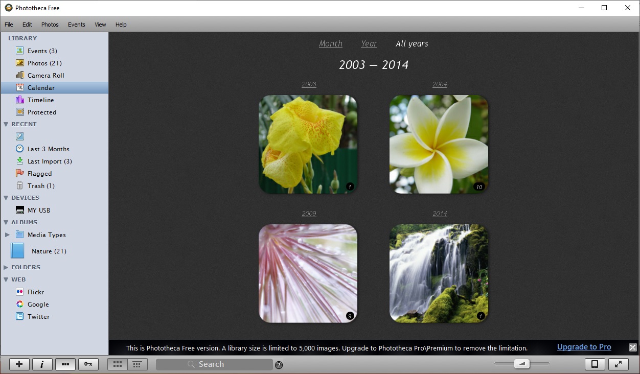Screen dimensions: 640x374
Task: Click the key icon for protected access
Action: (88, 364)
